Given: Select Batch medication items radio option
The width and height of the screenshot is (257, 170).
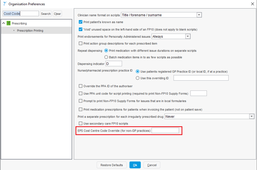Looking at the screenshot, I should pos(106,57).
